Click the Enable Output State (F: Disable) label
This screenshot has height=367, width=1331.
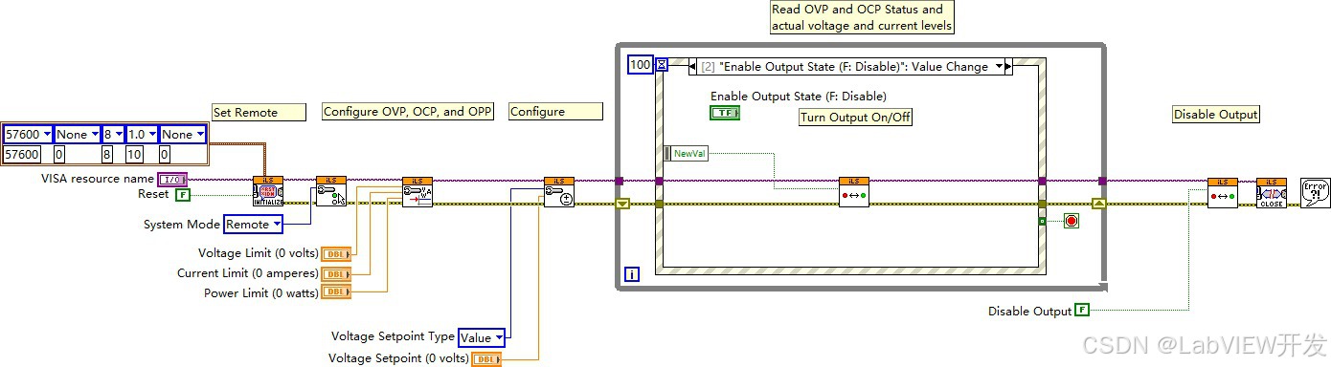point(799,97)
